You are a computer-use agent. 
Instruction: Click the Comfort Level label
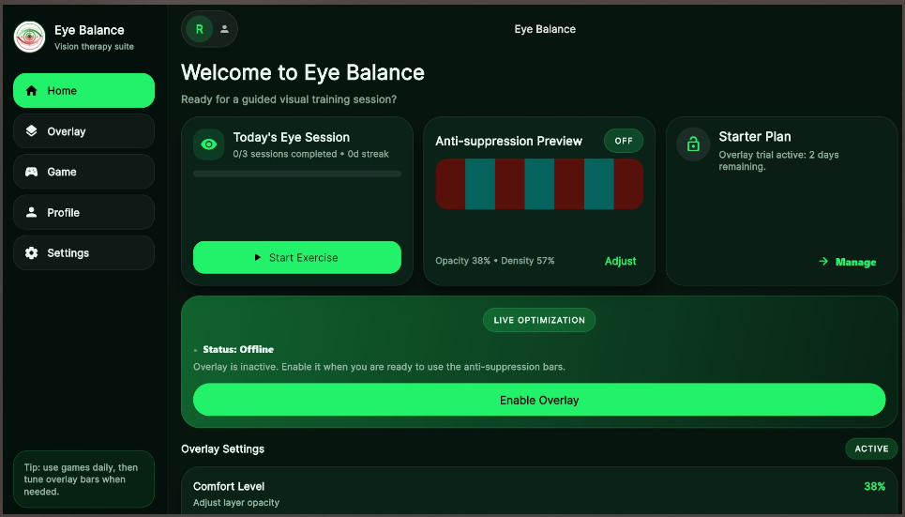tap(229, 486)
